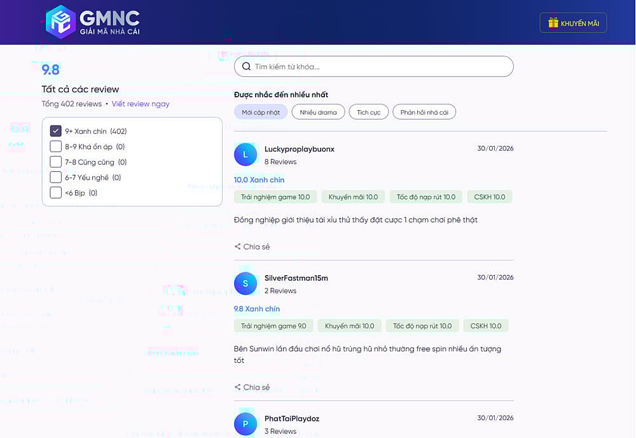Click the KHUYẾN MÃI button

pyautogui.click(x=573, y=22)
